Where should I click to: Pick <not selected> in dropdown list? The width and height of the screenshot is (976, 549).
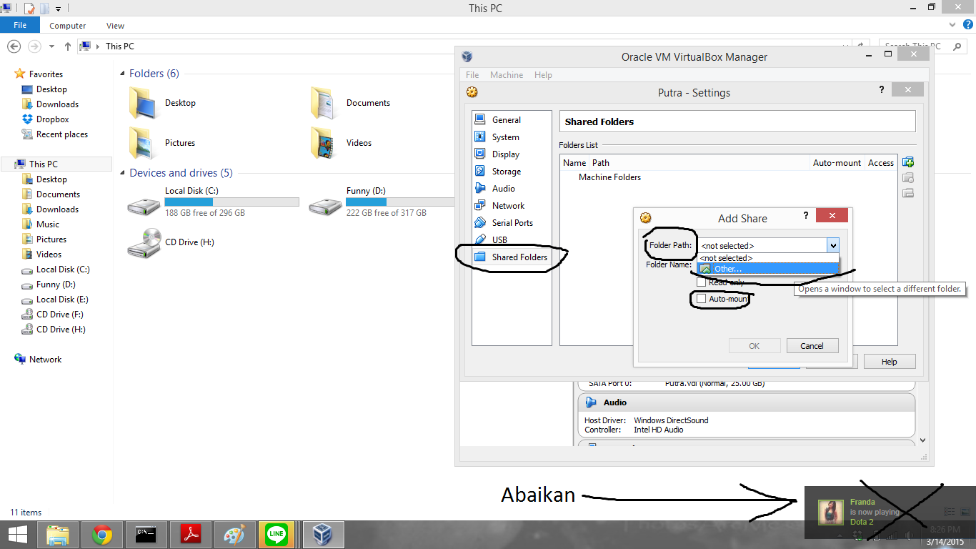pyautogui.click(x=767, y=258)
